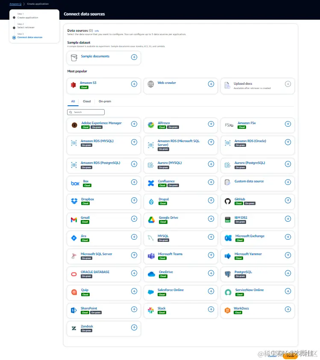Click the plus icon for ORACLE DATABASE
The image size is (320, 360).
134,273
